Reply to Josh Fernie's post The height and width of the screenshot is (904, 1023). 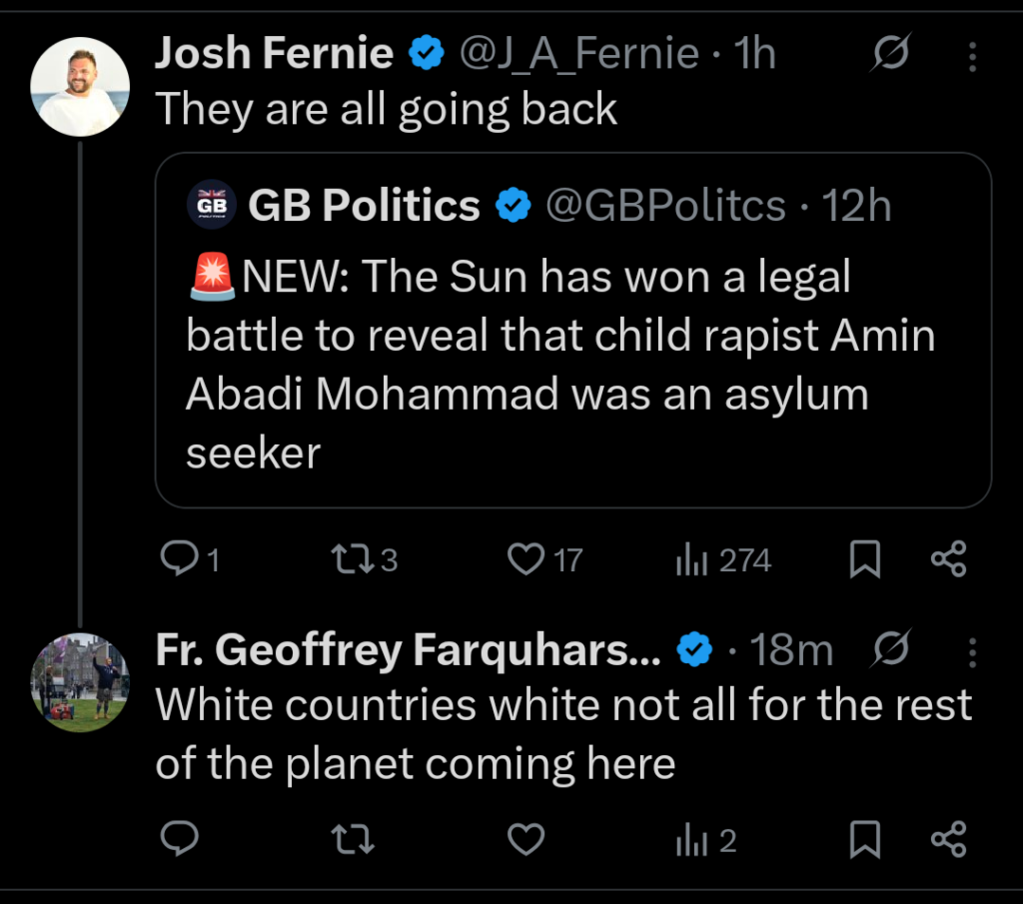[180, 559]
